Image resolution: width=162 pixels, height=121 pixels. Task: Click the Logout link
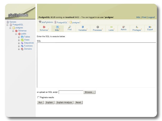[151, 17]
